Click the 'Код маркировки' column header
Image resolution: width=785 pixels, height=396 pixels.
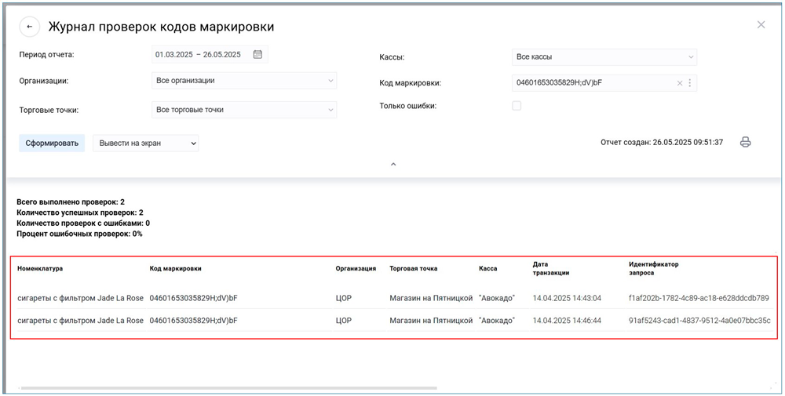coord(175,268)
